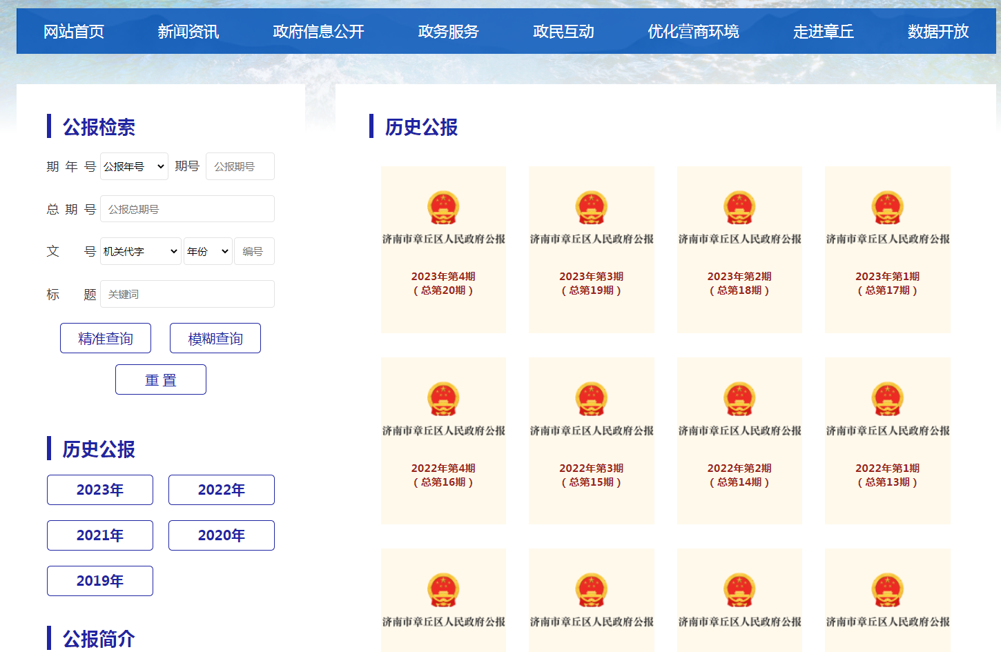Click the emblem on 2022年第2期 gazette
The width and height of the screenshot is (1001, 652).
[739, 399]
